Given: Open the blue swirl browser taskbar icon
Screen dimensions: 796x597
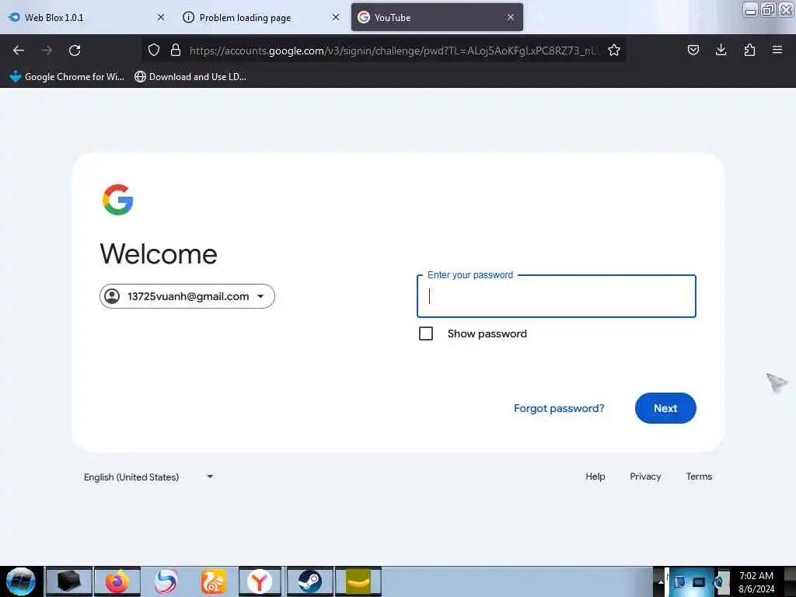Looking at the screenshot, I should pyautogui.click(x=166, y=581).
